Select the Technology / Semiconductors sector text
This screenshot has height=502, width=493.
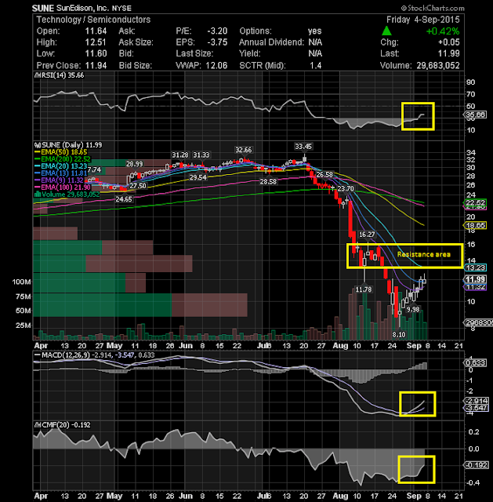pos(93,20)
